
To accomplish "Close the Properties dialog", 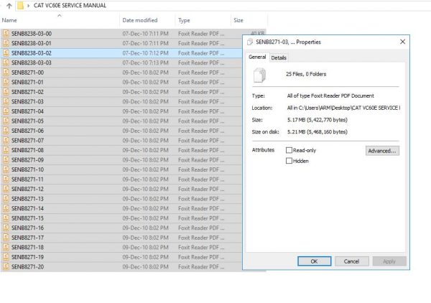I will [x=403, y=42].
